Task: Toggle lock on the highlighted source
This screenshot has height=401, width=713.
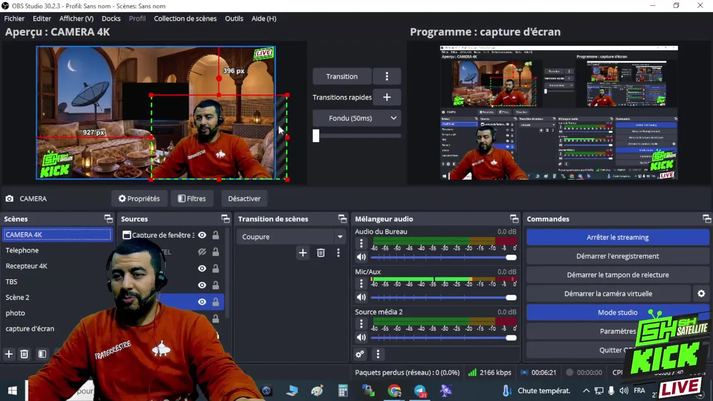Action: pos(216,302)
